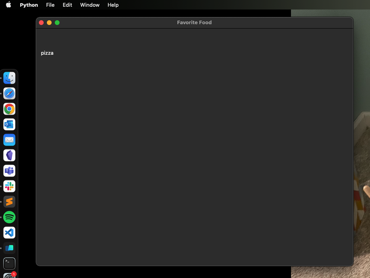
Task: Switch to Slack in dock
Action: click(9, 186)
